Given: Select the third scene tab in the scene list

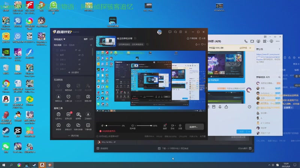Looking at the screenshot, I should (x=72, y=45).
